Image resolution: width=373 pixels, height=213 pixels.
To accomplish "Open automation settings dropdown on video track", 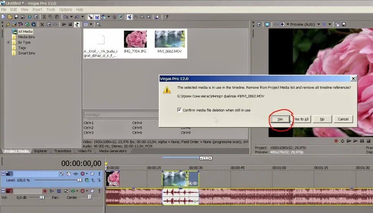I will click(87, 174).
